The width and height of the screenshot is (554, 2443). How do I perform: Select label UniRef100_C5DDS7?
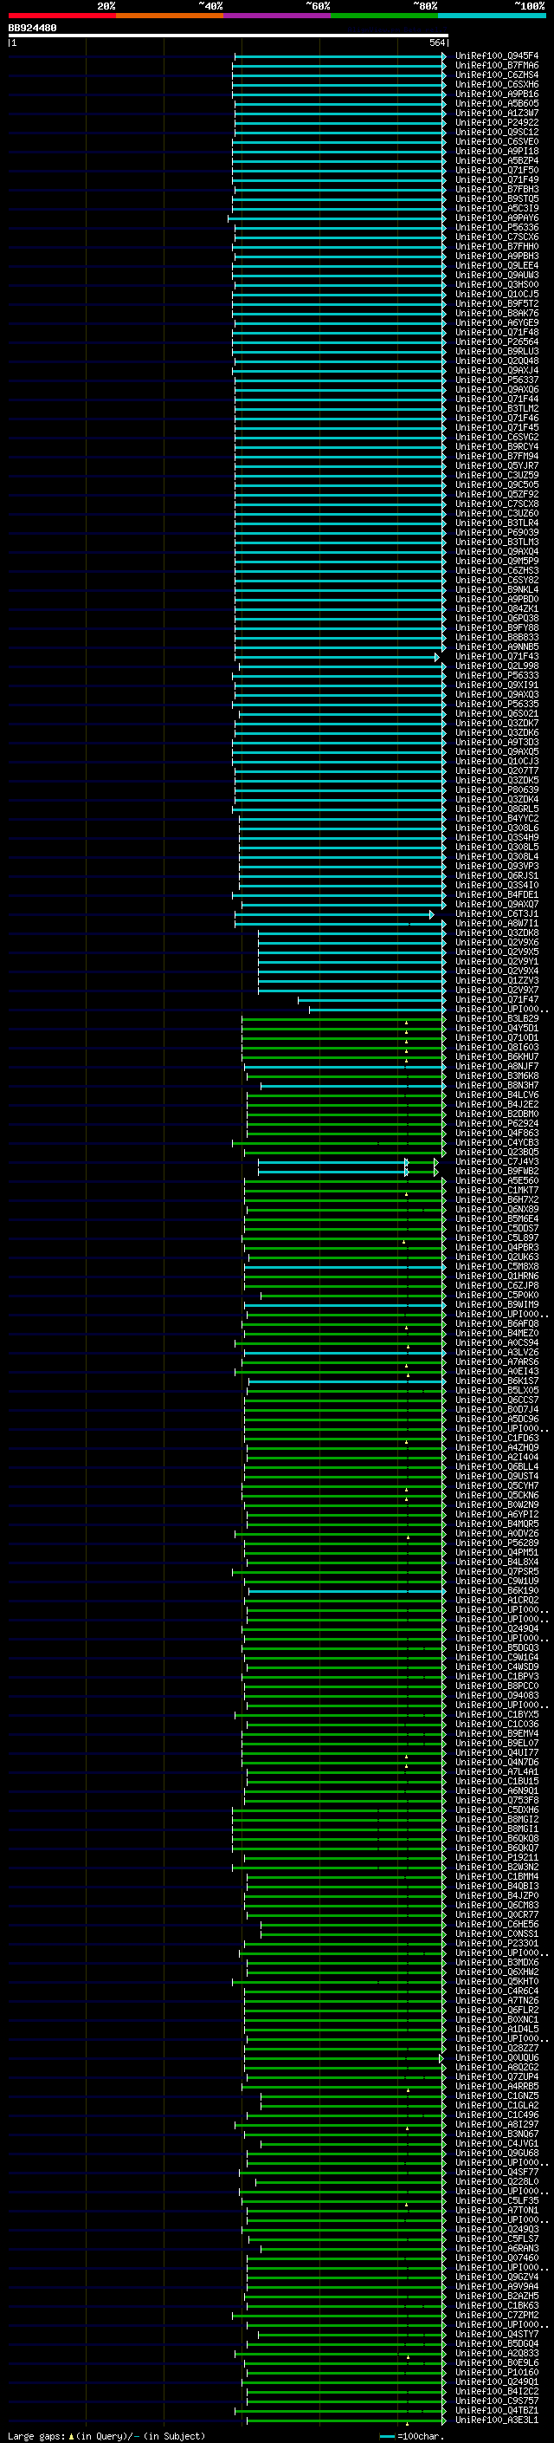[497, 1227]
